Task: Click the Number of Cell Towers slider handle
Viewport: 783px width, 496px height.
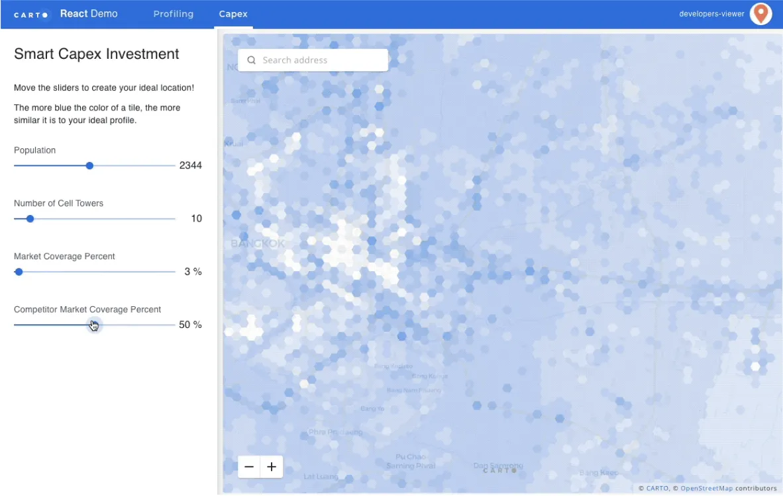Action: [x=30, y=219]
